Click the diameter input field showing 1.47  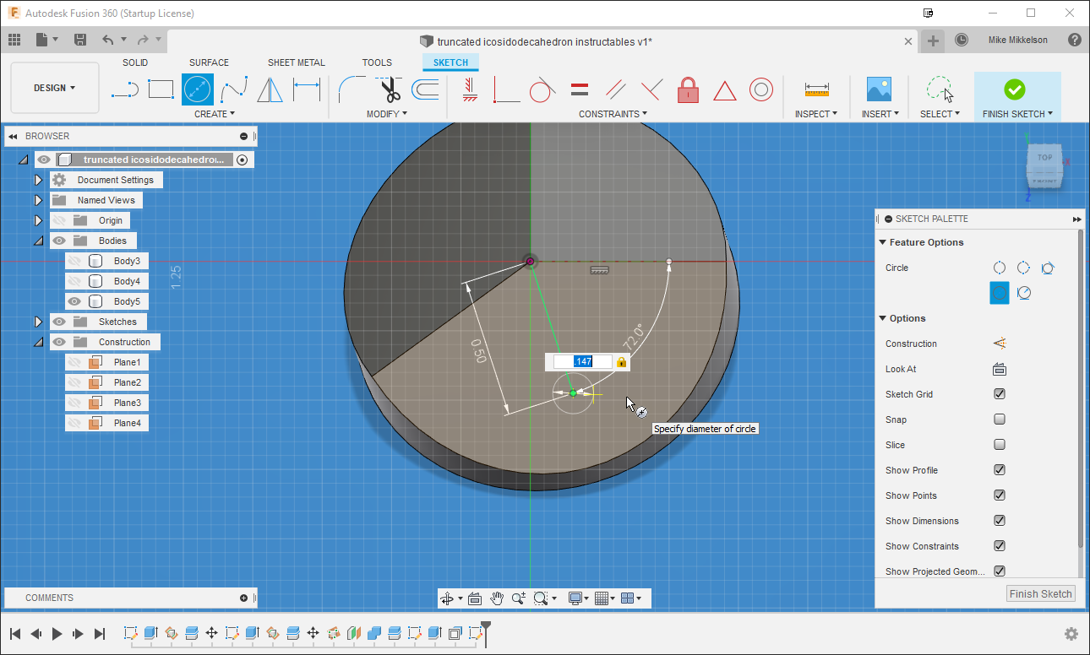tap(583, 361)
